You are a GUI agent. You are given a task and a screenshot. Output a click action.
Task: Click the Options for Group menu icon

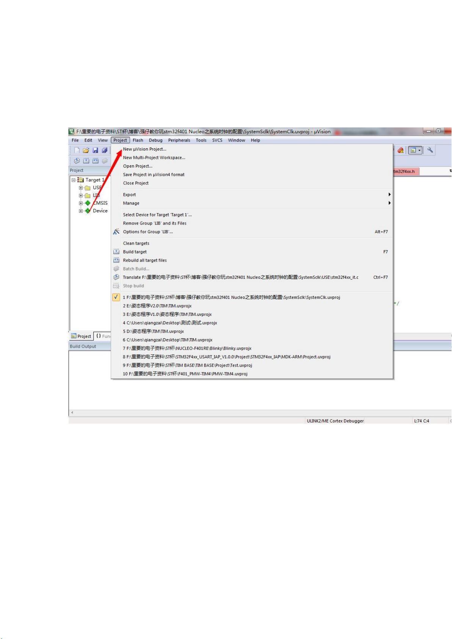(116, 232)
